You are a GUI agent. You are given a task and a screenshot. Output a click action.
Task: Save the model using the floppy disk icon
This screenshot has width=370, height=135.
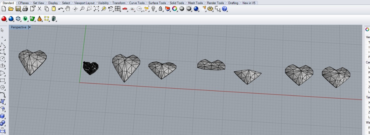tap(18, 9)
